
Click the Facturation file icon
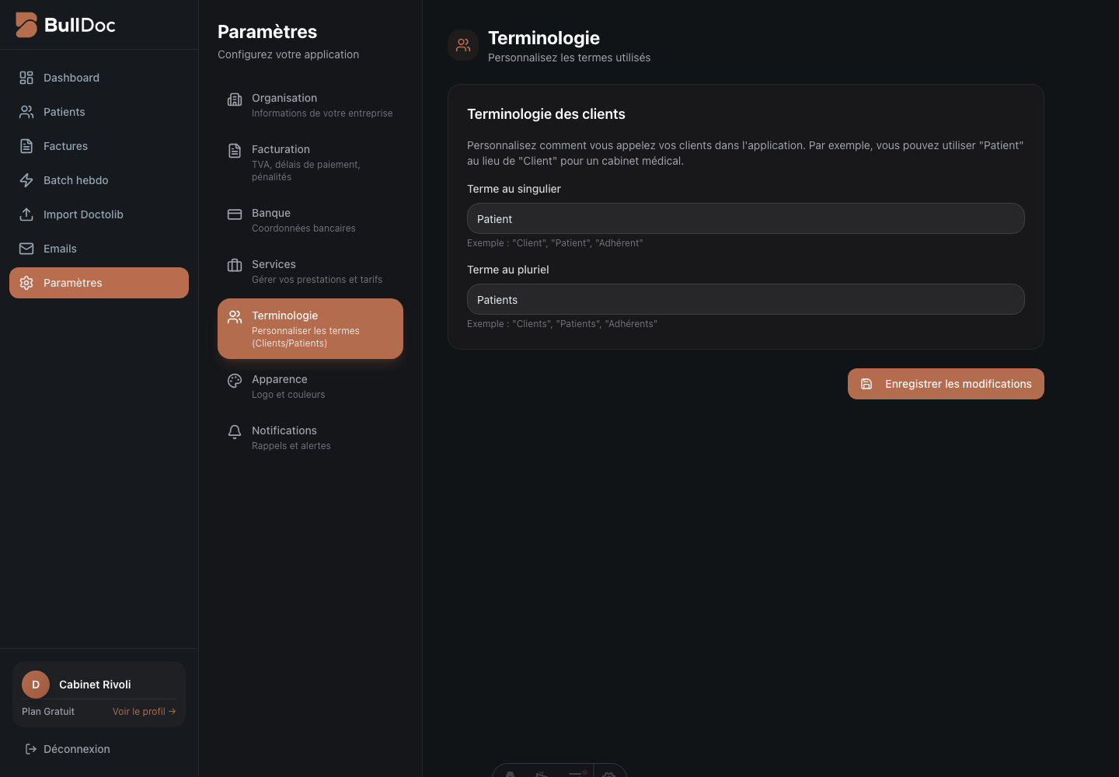[235, 151]
